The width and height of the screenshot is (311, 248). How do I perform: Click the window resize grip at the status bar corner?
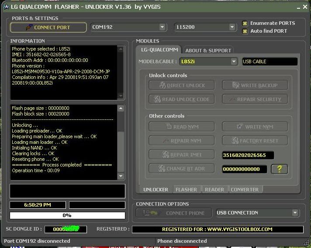click(307, 242)
